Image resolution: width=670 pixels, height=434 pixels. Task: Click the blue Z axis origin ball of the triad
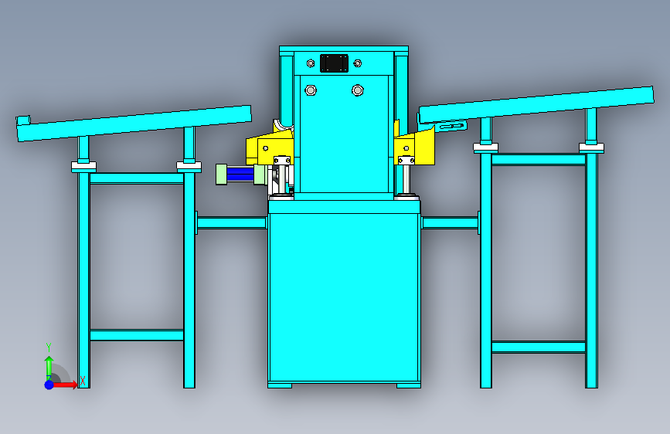click(x=49, y=385)
